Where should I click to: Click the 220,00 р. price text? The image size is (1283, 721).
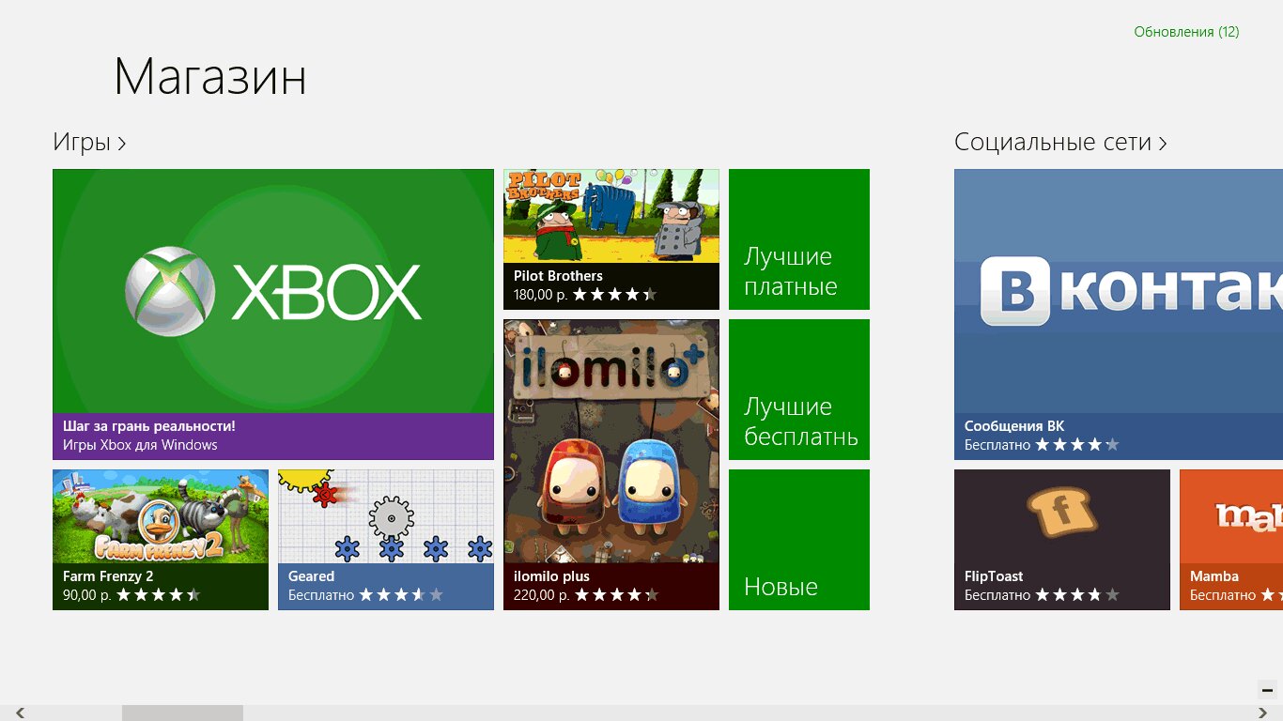[x=541, y=595]
